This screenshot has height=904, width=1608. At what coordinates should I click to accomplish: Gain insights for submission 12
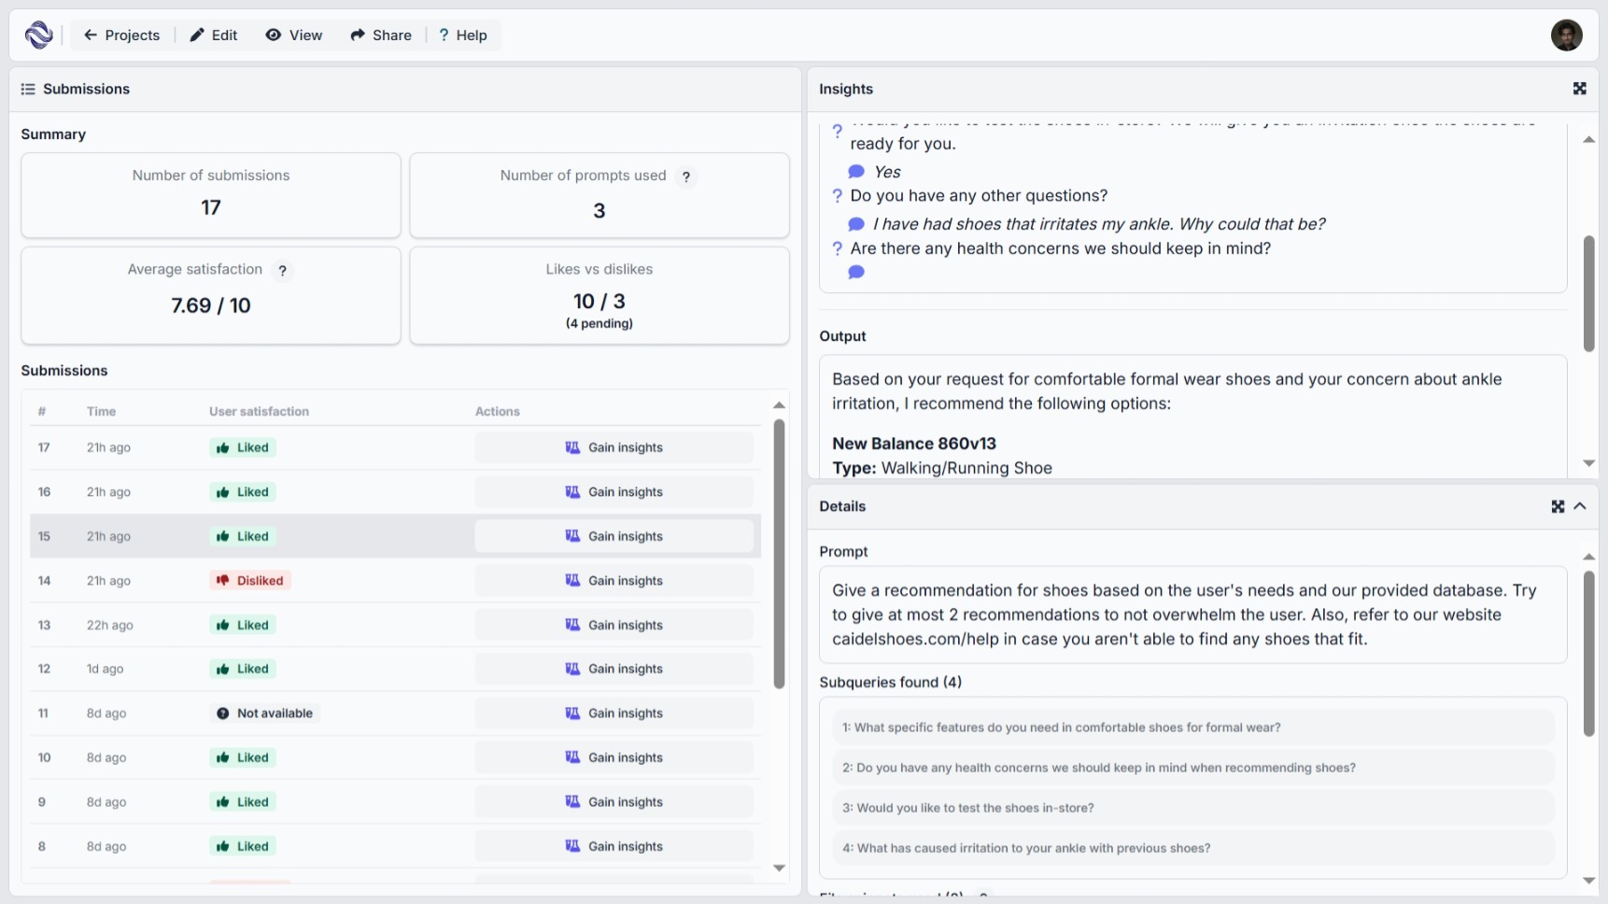(x=614, y=670)
